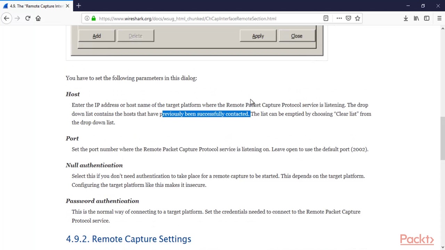Reload the page with the refresh icon
This screenshot has width=445, height=250.
pos(28,18)
